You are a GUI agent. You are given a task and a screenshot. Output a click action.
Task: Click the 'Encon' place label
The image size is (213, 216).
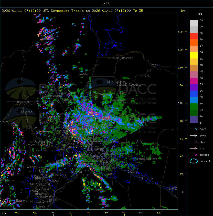pos(154,65)
